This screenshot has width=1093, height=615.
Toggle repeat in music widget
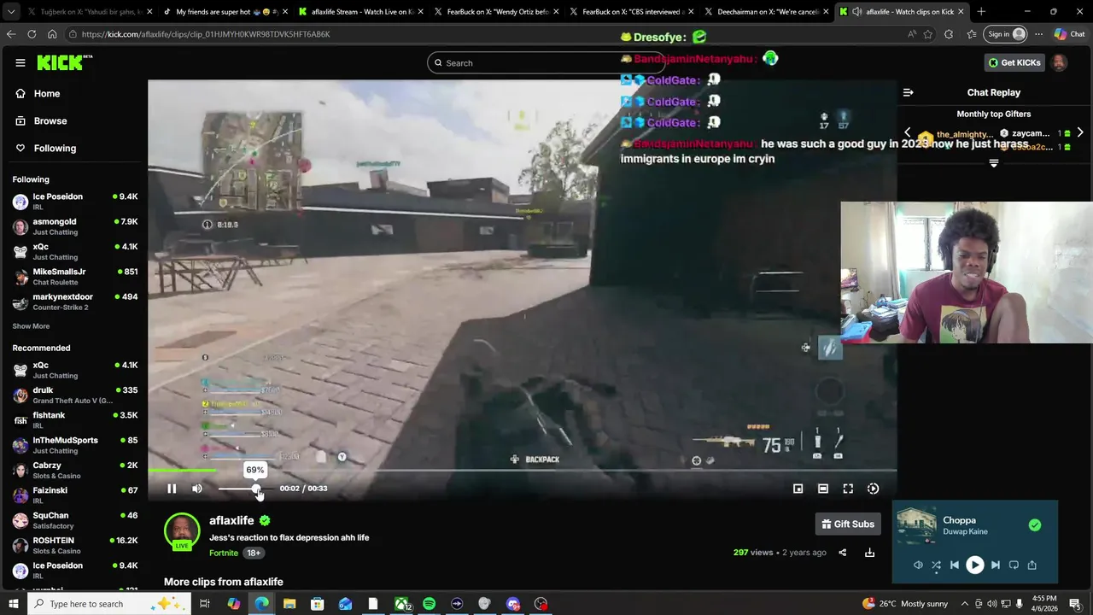(x=1014, y=565)
